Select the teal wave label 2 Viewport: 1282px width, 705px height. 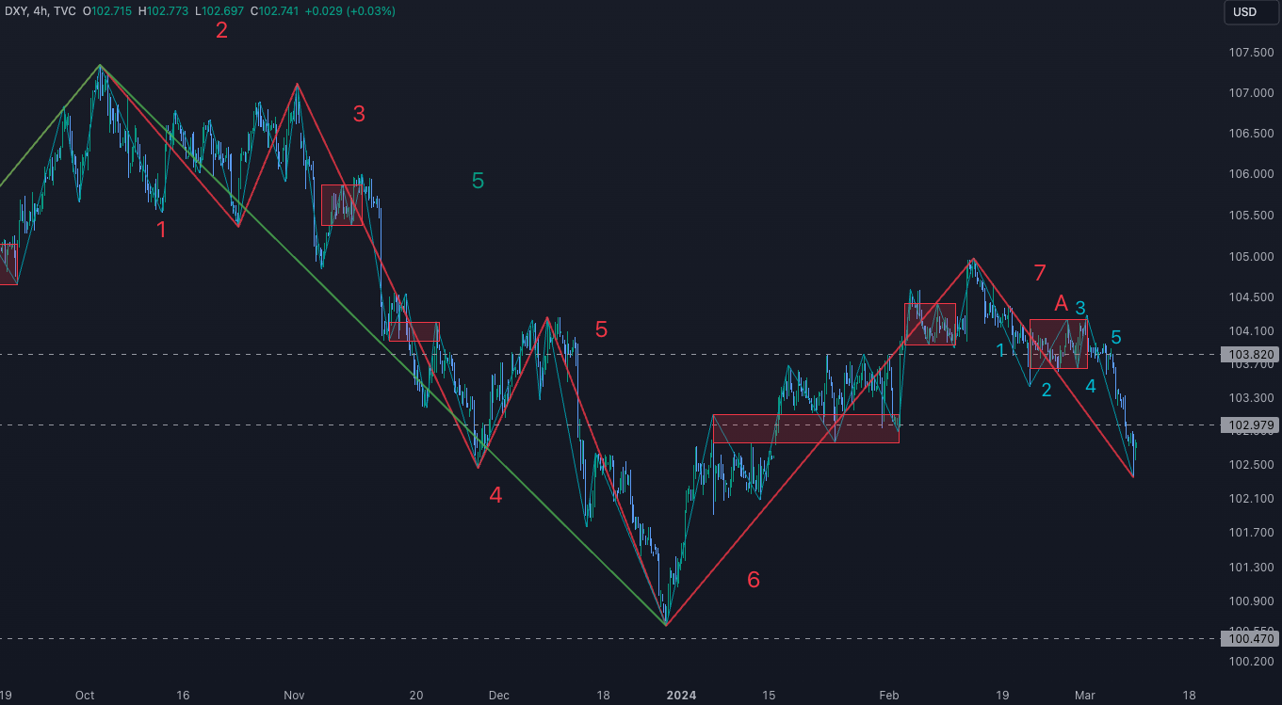point(1047,390)
